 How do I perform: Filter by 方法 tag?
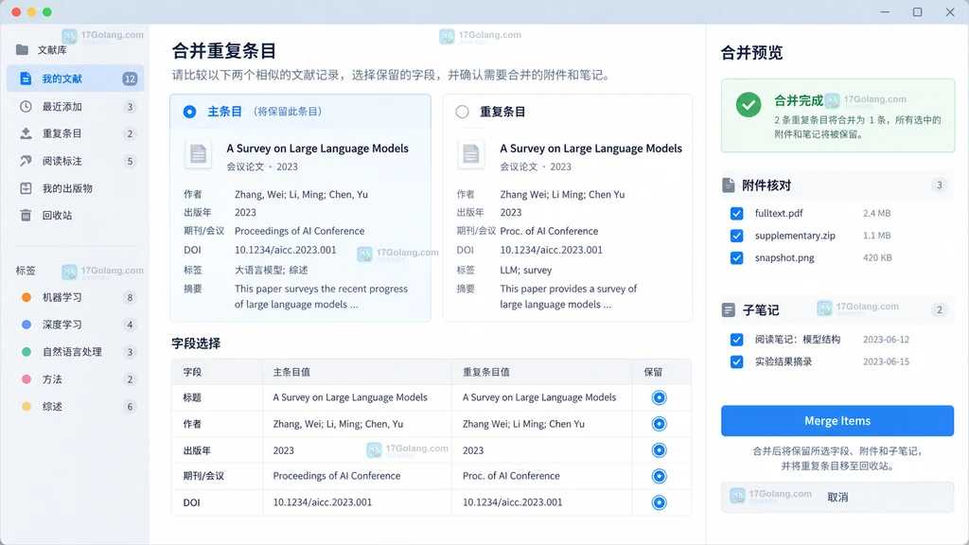(76, 378)
